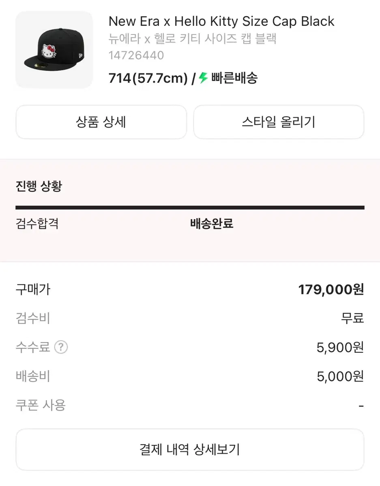Select the 검수비 무료 inspection fee value
380x486 pixels.
coord(352,318)
